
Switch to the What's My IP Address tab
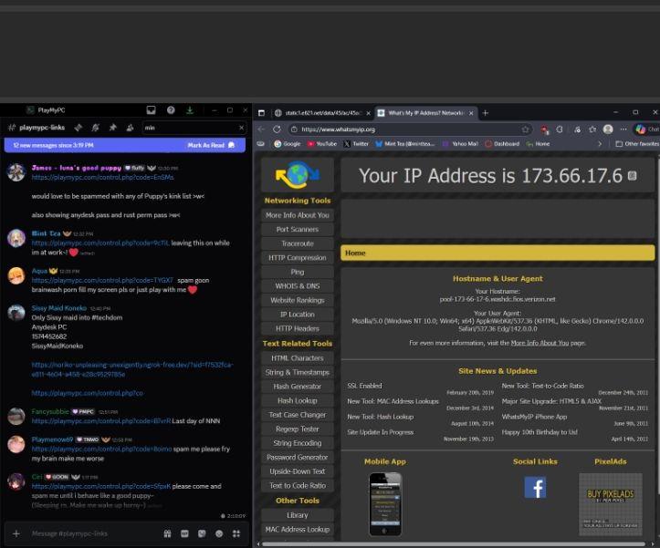click(x=424, y=113)
